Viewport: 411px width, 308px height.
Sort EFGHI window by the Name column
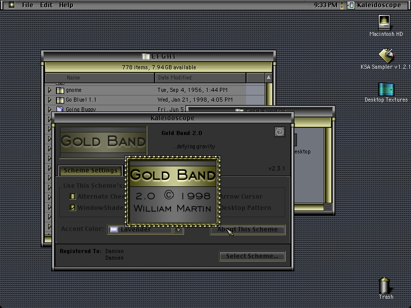100,78
